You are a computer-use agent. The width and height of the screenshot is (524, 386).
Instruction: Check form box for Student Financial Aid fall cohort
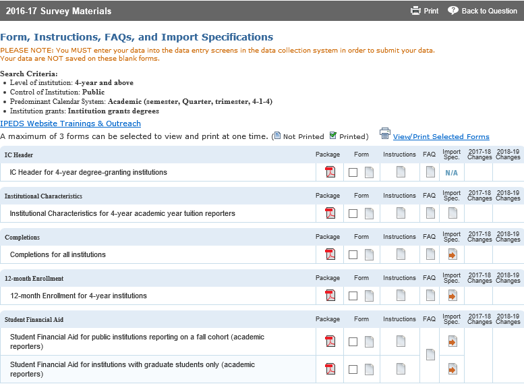pos(353,342)
